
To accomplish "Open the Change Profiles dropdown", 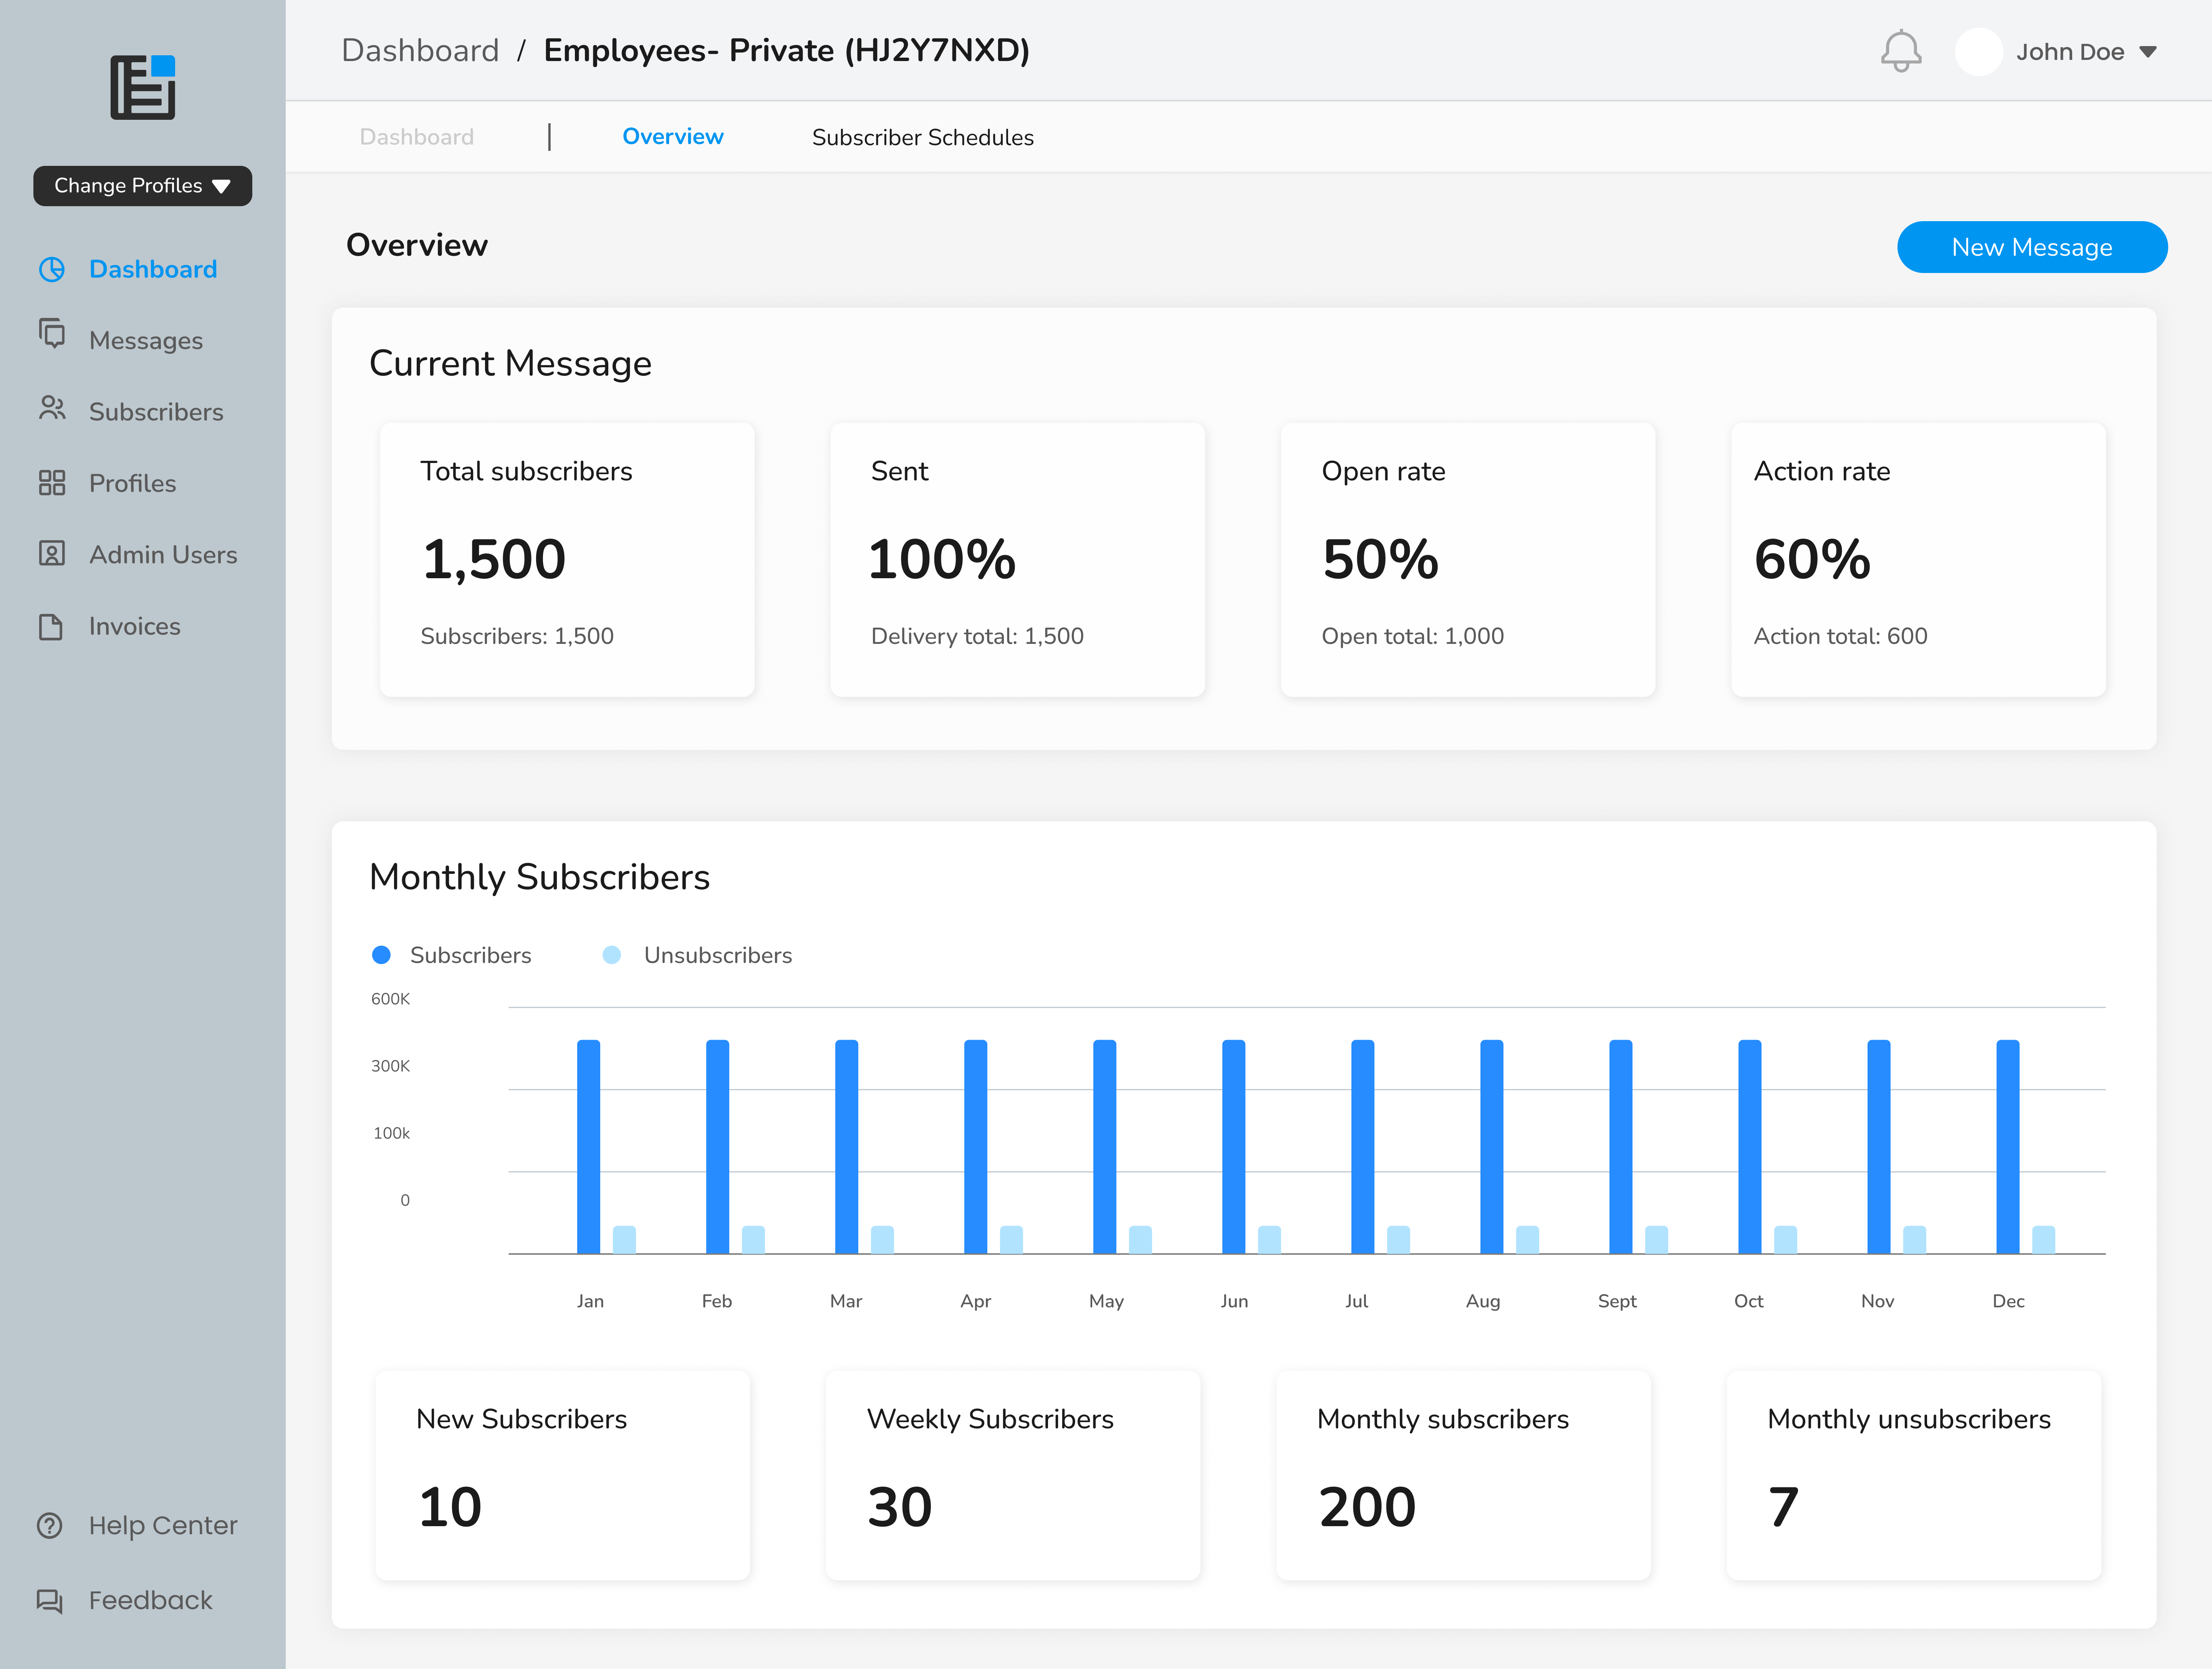I will coord(142,186).
